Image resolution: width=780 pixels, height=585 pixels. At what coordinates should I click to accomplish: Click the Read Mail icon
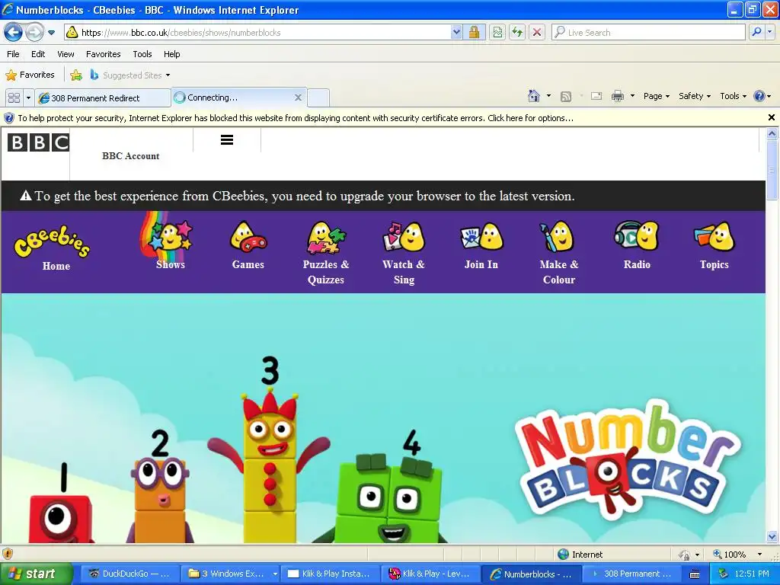(596, 96)
